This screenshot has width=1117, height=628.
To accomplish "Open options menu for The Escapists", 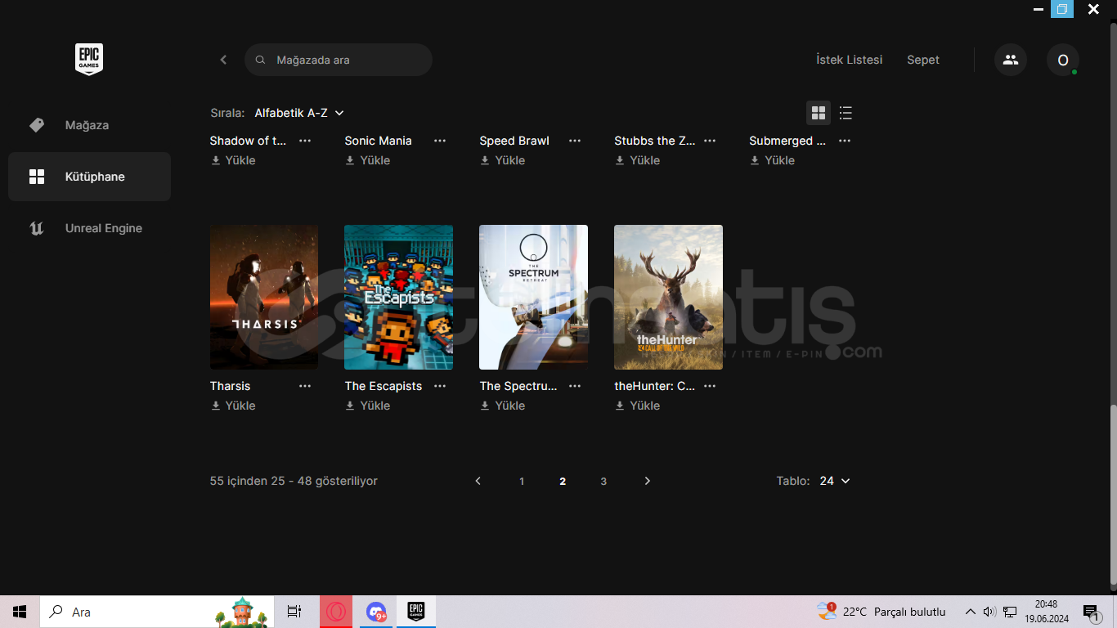I will tap(440, 386).
